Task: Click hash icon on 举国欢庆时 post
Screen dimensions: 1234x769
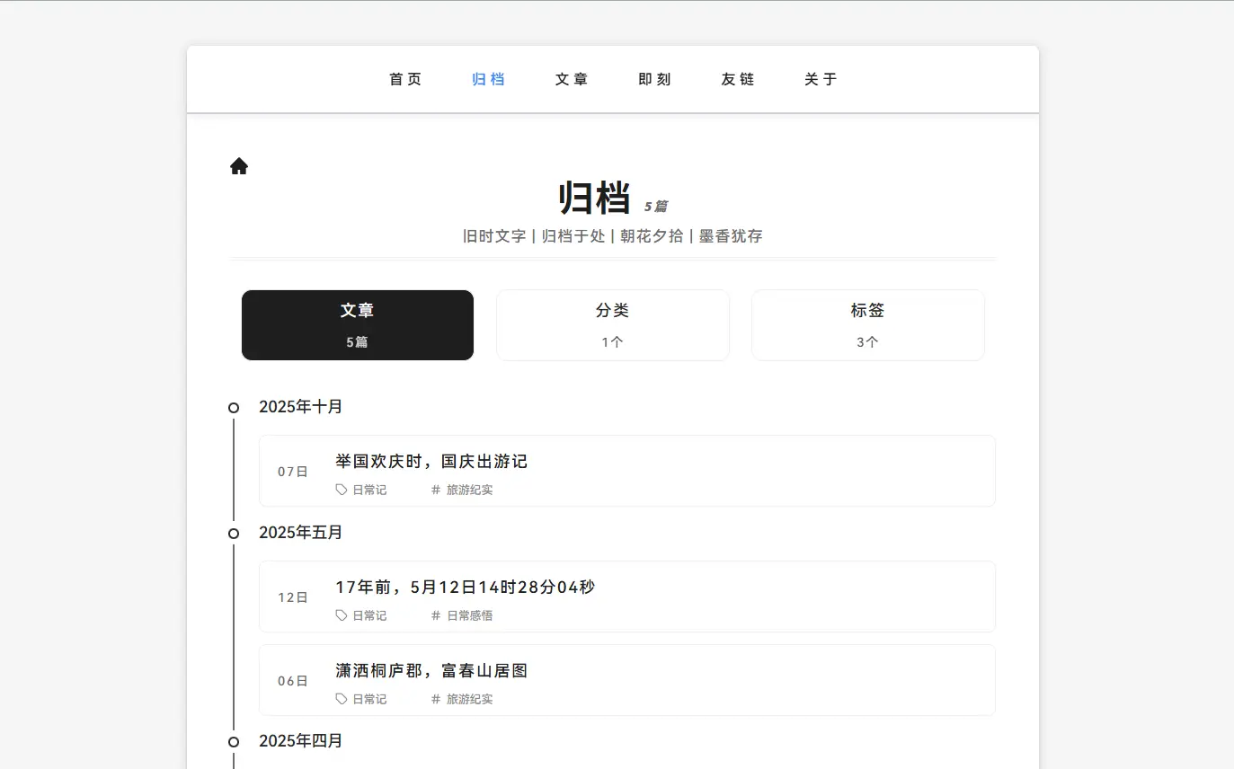Action: (436, 490)
